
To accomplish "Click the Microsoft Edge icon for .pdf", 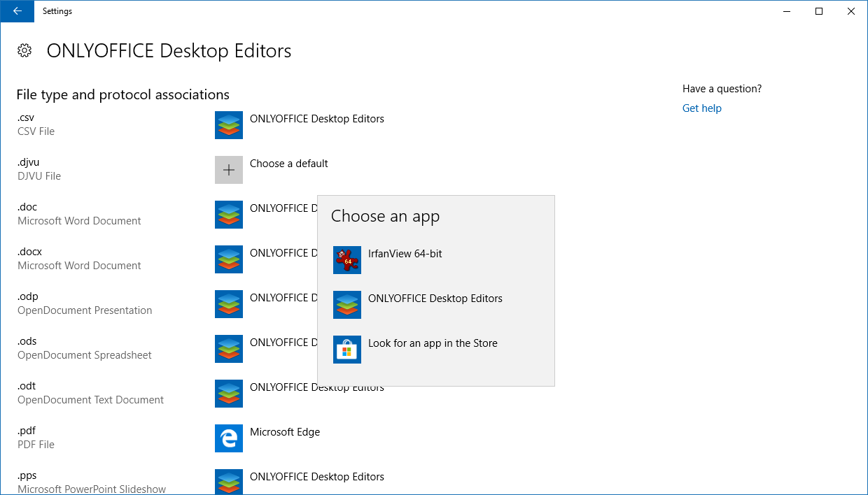I will (229, 438).
